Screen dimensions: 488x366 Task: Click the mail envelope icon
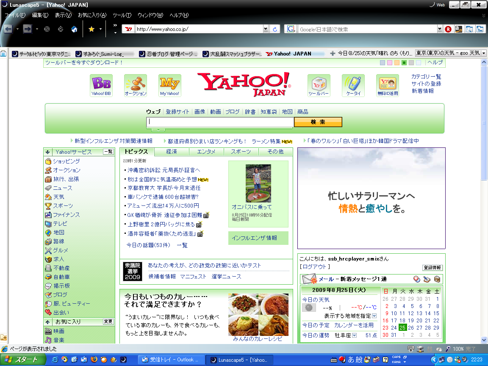309,279
